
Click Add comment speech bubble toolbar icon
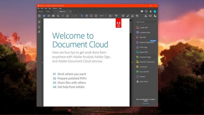tap(123, 16)
